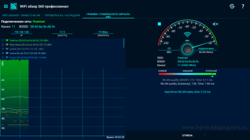Toggle the muted speaker icon by gauge
This screenshot has width=250, height=140.
click(215, 24)
